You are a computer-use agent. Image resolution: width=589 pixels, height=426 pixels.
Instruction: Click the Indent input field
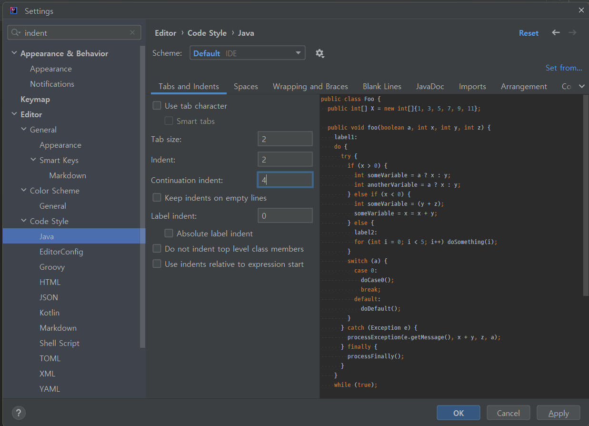pyautogui.click(x=285, y=160)
